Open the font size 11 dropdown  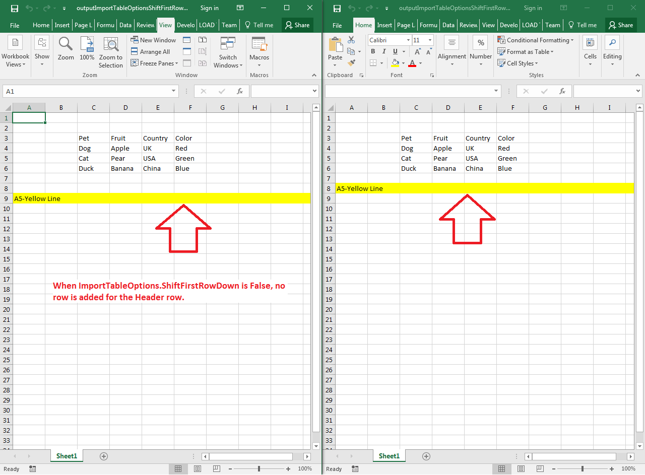pyautogui.click(x=429, y=40)
